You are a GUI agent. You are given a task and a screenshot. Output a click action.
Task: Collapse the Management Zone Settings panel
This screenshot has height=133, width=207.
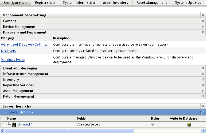(203, 16)
